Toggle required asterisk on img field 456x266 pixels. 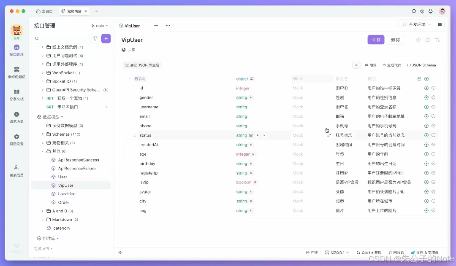click(x=251, y=210)
